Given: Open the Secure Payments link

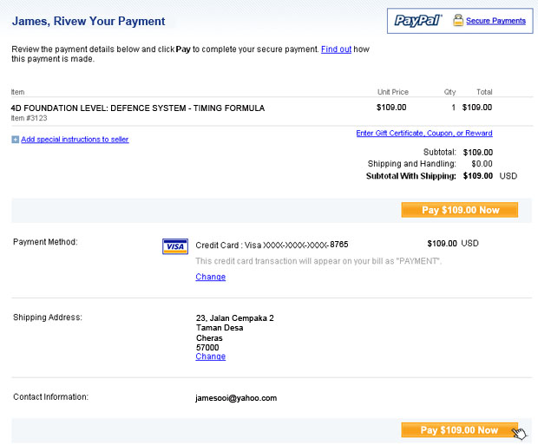Looking at the screenshot, I should 495,21.
